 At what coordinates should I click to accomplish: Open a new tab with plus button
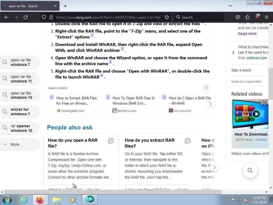point(65,6)
